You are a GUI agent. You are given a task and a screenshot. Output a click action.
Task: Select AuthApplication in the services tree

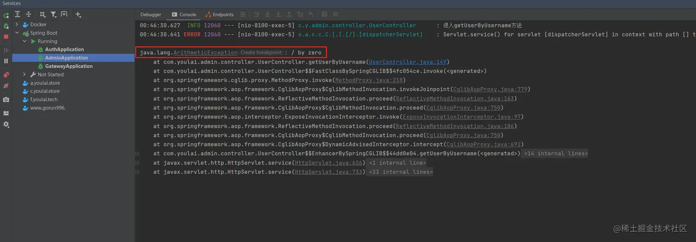click(64, 50)
